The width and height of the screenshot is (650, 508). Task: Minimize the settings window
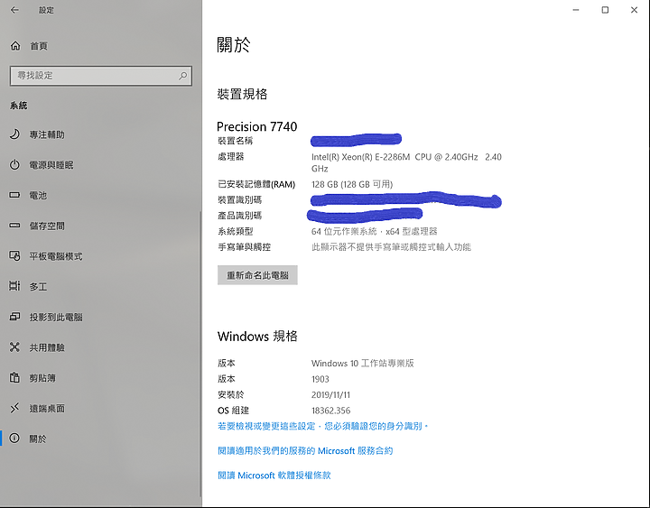(x=576, y=10)
